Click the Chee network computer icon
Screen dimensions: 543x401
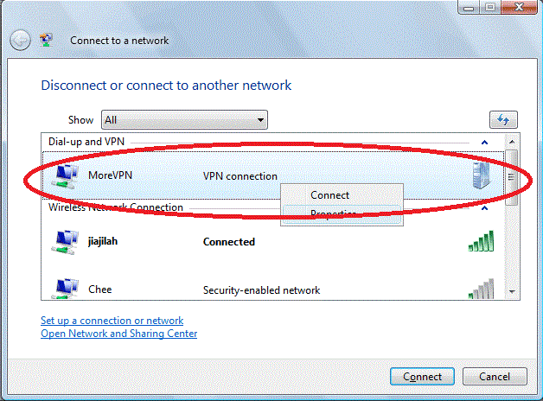coord(65,289)
